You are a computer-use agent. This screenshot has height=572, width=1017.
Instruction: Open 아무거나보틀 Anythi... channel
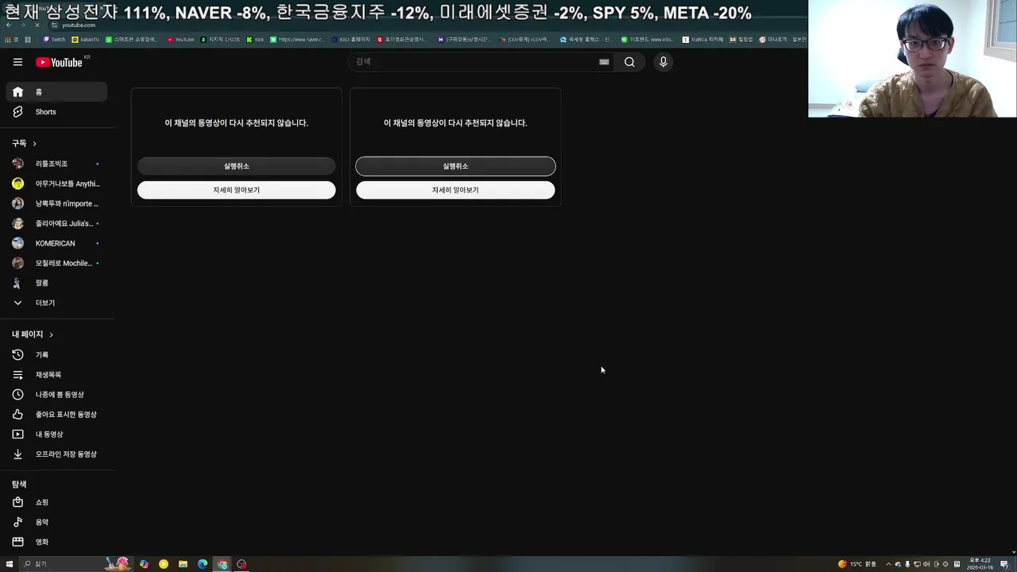tap(56, 184)
